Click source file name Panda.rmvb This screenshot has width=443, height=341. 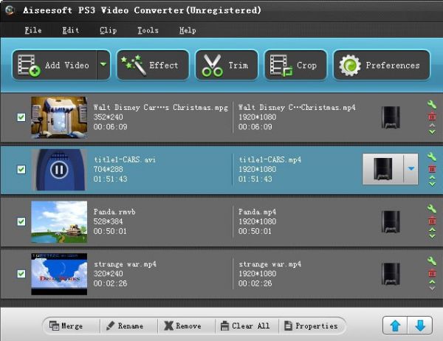(114, 212)
